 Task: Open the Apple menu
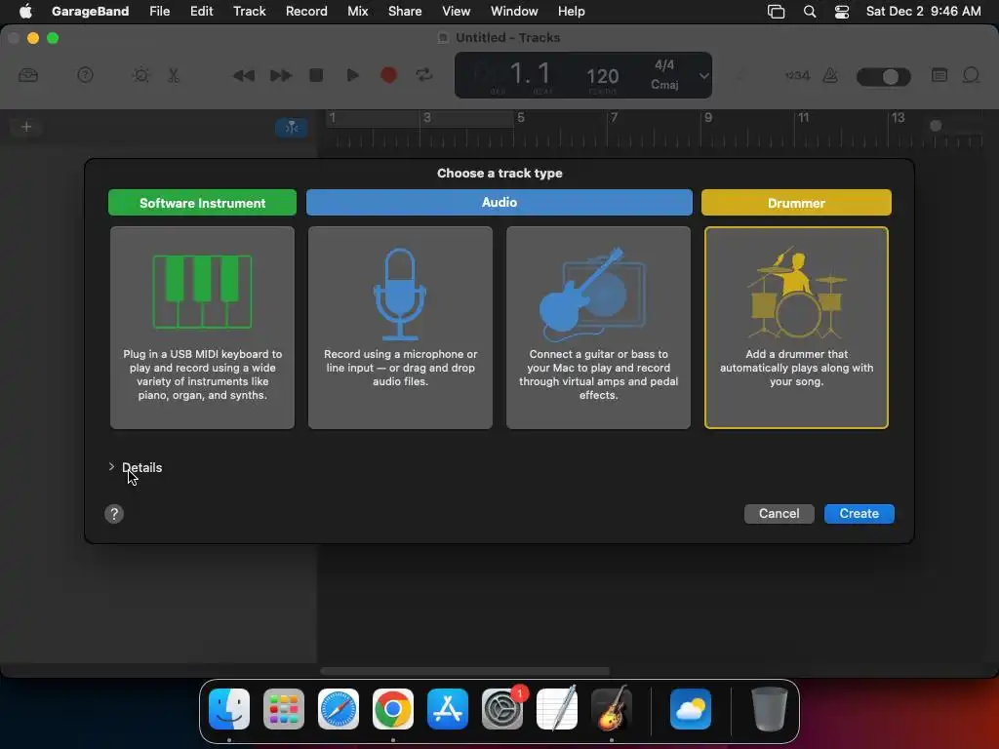click(25, 11)
